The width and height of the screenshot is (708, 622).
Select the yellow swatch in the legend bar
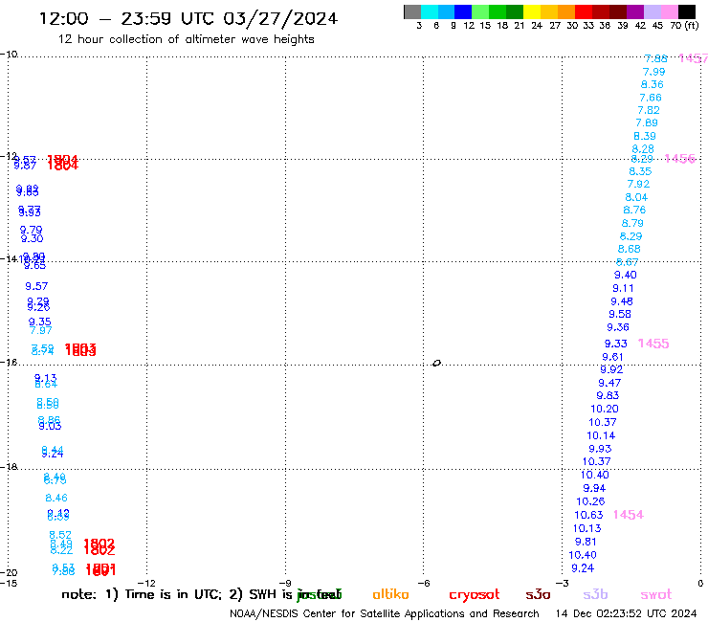pos(532,11)
